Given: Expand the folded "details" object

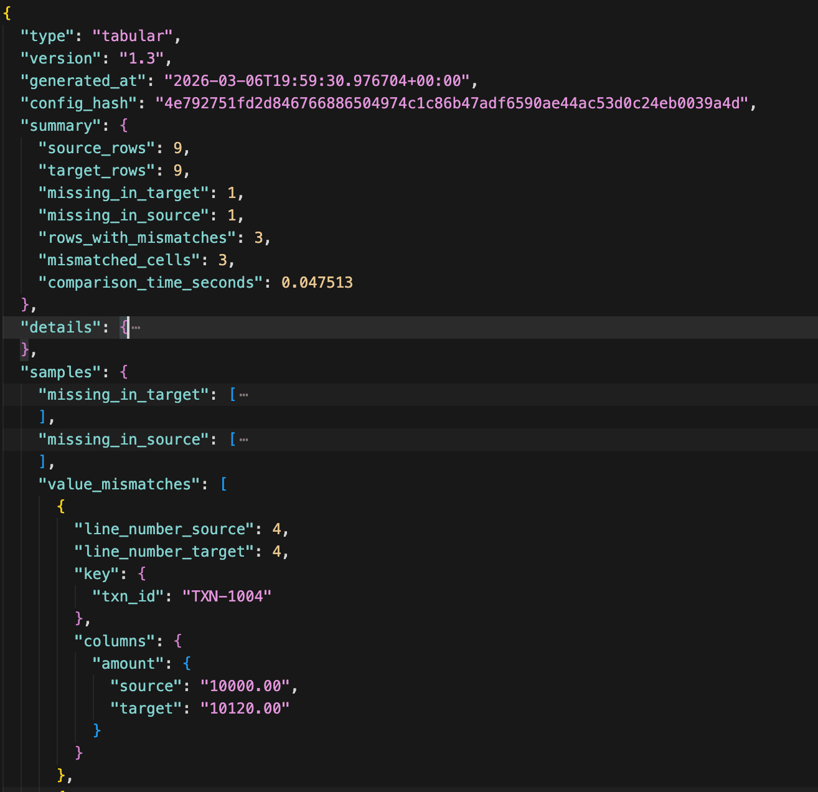Looking at the screenshot, I should (x=134, y=327).
